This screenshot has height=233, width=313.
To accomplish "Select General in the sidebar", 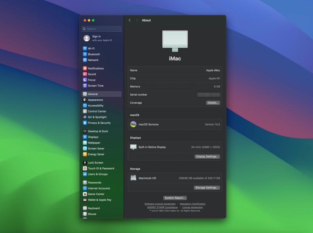I will (102, 94).
